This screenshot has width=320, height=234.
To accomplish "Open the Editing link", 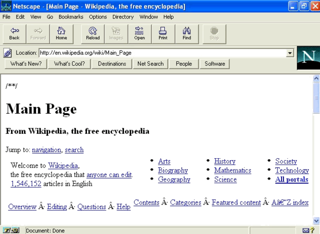I will point(57,207).
